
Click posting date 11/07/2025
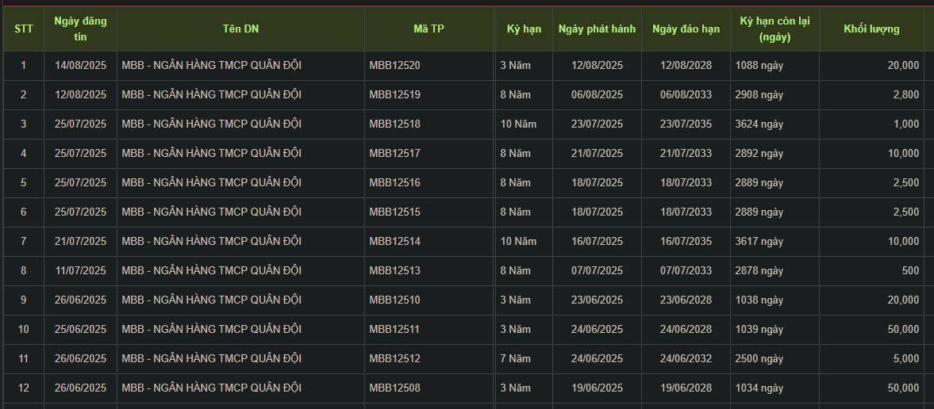click(80, 270)
